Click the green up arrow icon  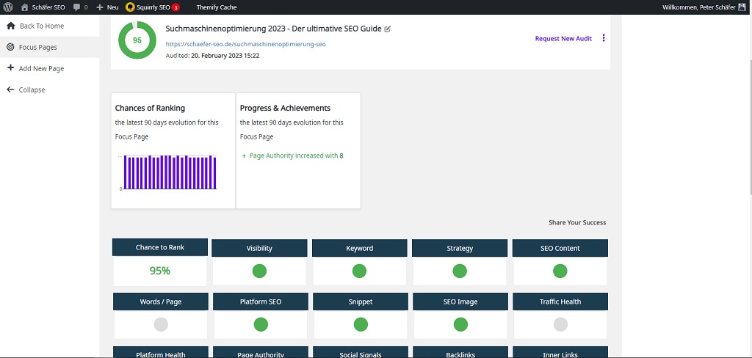point(244,156)
